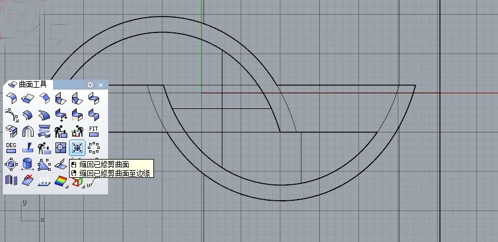The height and width of the screenshot is (242, 498).
Task: Click the red and green wireframe box icon
Action: click(x=77, y=181)
